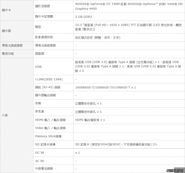Image resolution: width=185 pixels, height=173 pixels.
Task: Click the 環境光線感應器 label in second column
Action: (x=45, y=45)
